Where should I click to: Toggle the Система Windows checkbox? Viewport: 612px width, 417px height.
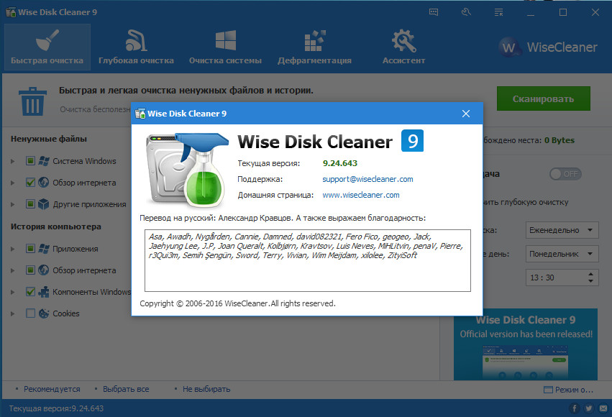coord(31,161)
